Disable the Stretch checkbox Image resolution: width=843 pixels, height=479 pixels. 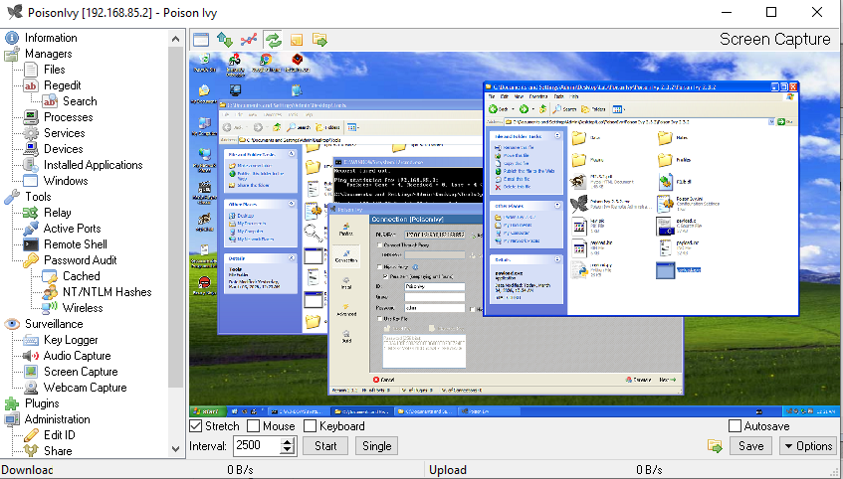(x=196, y=426)
